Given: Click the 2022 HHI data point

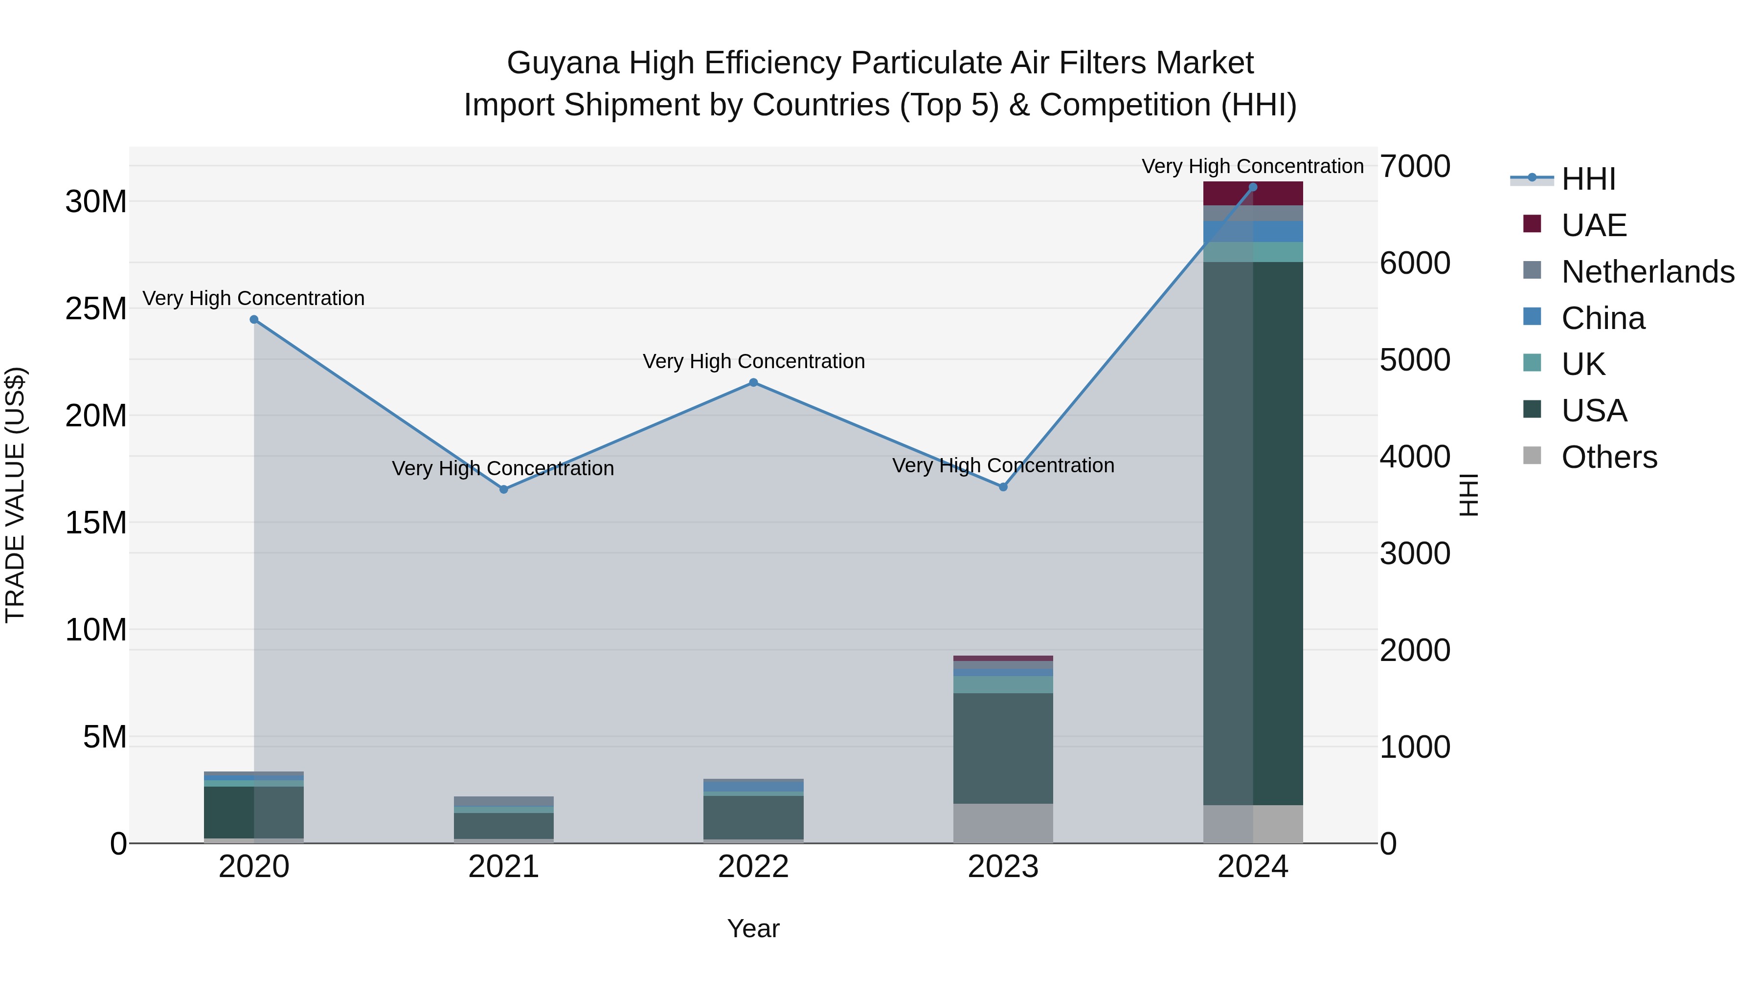Looking at the screenshot, I should point(753,383).
